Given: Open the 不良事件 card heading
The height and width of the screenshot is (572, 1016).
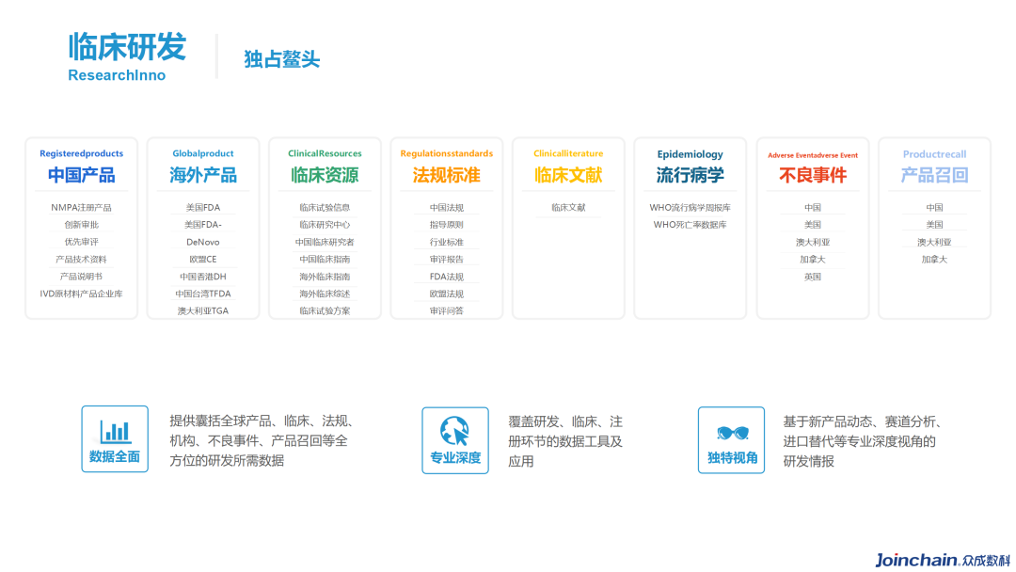Looking at the screenshot, I should pyautogui.click(x=813, y=175).
